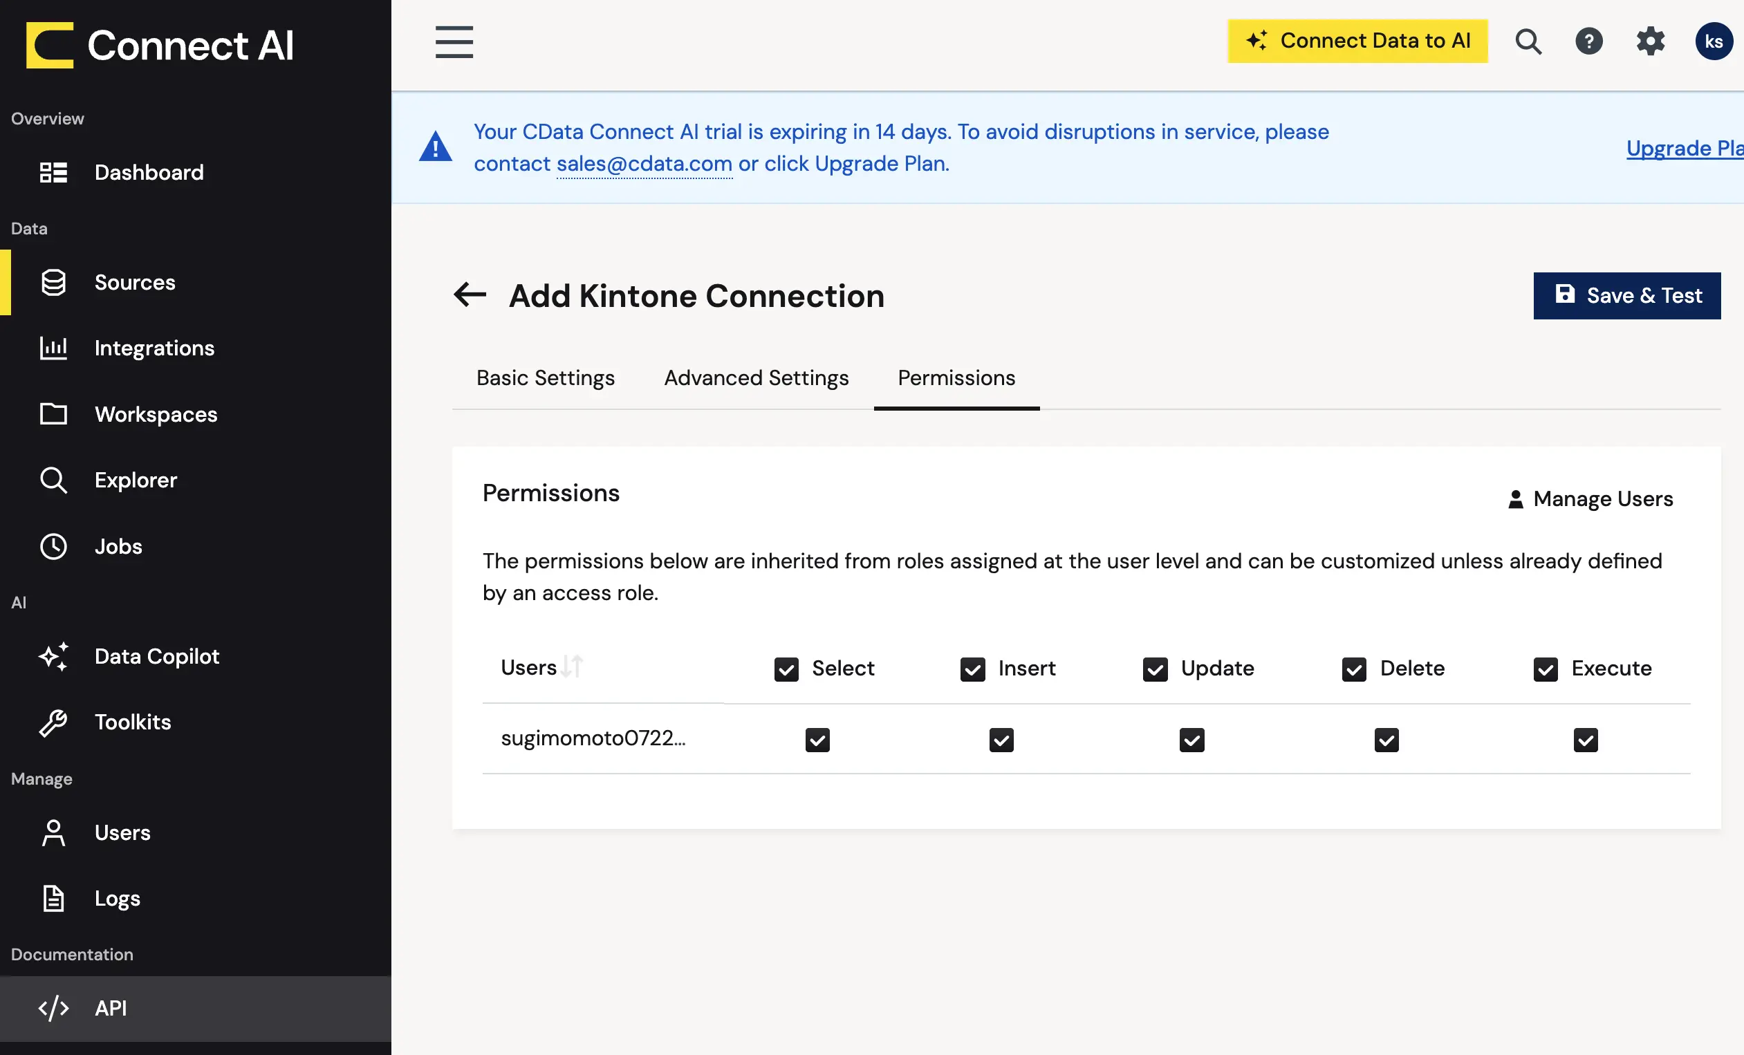This screenshot has width=1744, height=1055.
Task: Click the Upgrade Plan link
Action: 1685,148
